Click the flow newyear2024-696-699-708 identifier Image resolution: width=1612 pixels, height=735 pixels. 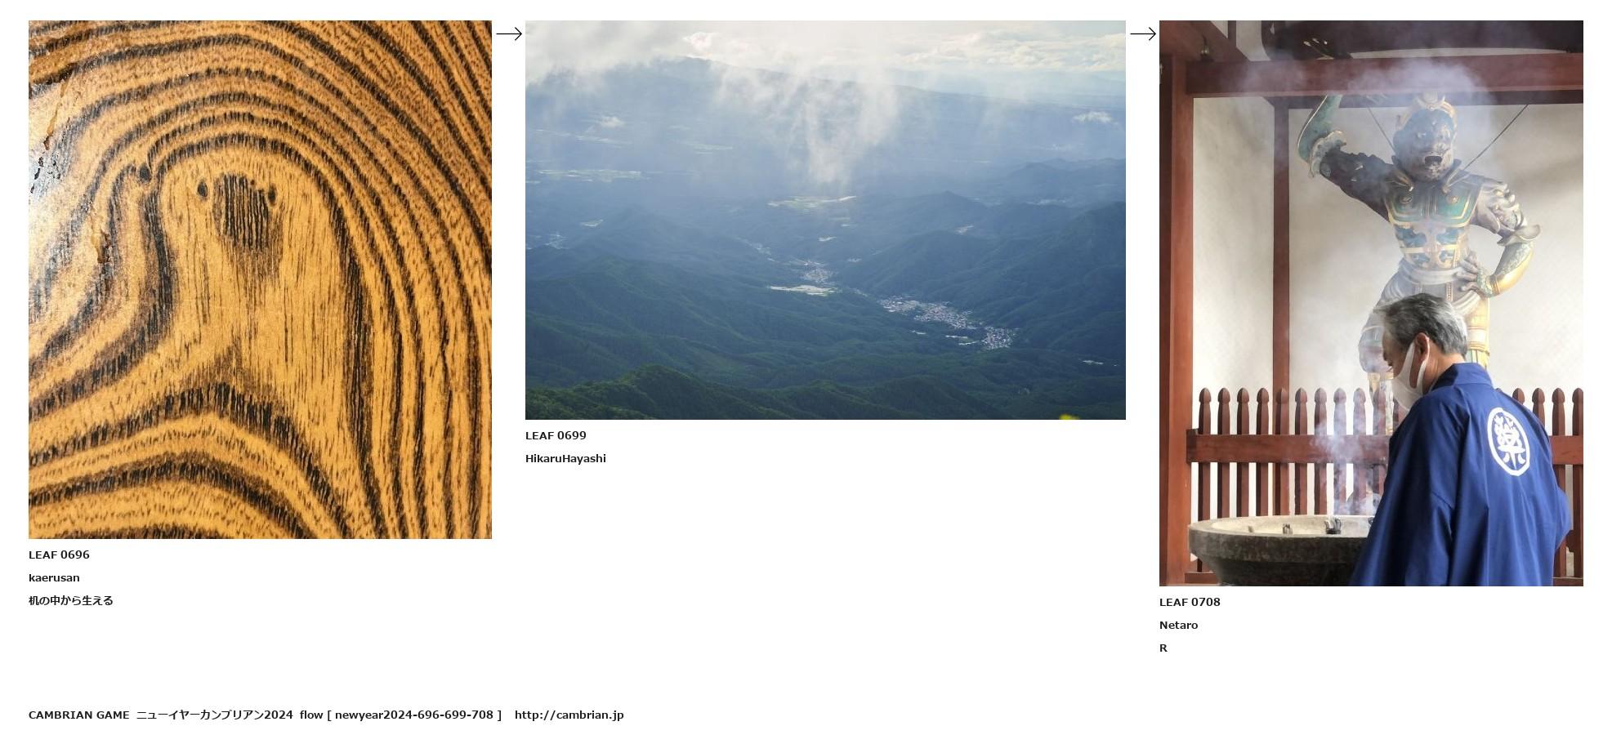click(400, 715)
